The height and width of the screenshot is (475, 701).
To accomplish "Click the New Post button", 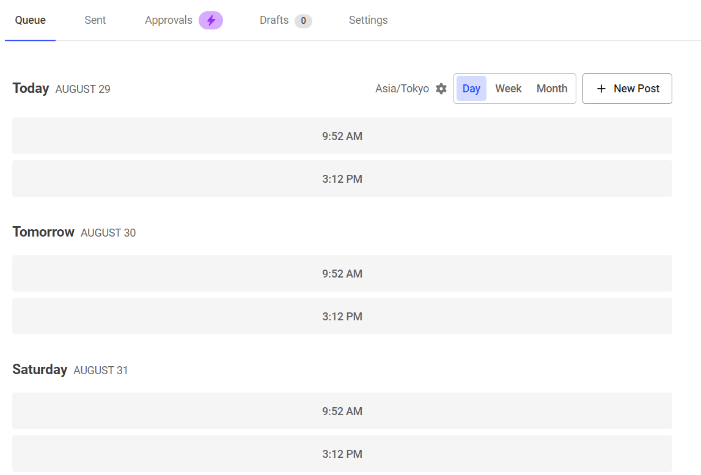I will click(627, 89).
